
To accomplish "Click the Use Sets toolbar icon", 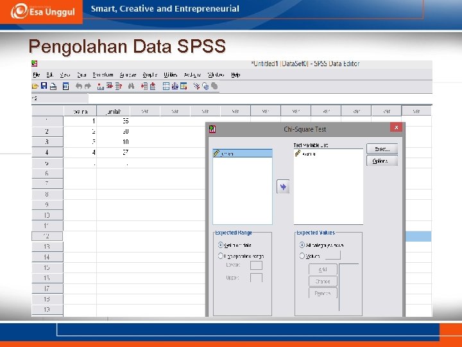I will (x=205, y=86).
